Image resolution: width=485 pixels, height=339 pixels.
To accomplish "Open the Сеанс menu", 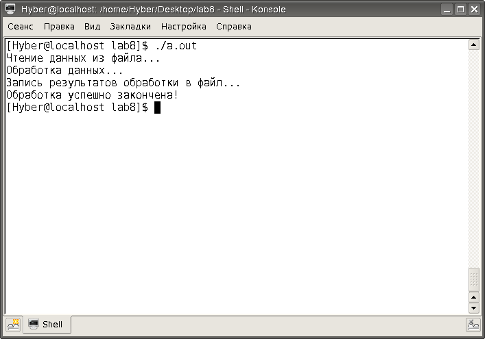I will pos(21,27).
